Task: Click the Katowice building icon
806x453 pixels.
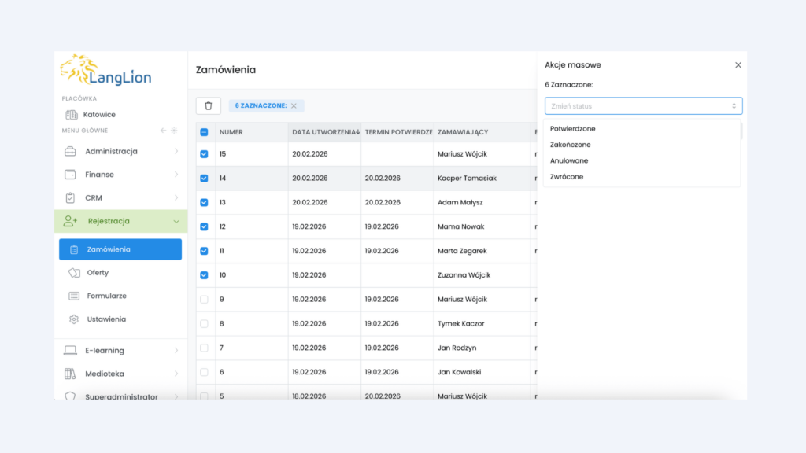Action: pyautogui.click(x=72, y=115)
